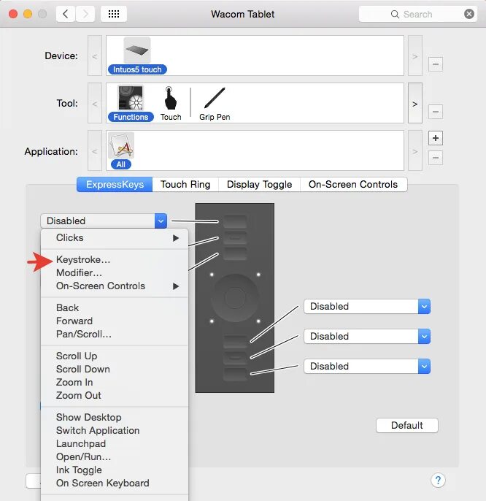Click the Touch Ring on tablet diagram
This screenshot has height=501, width=486.
point(235,297)
